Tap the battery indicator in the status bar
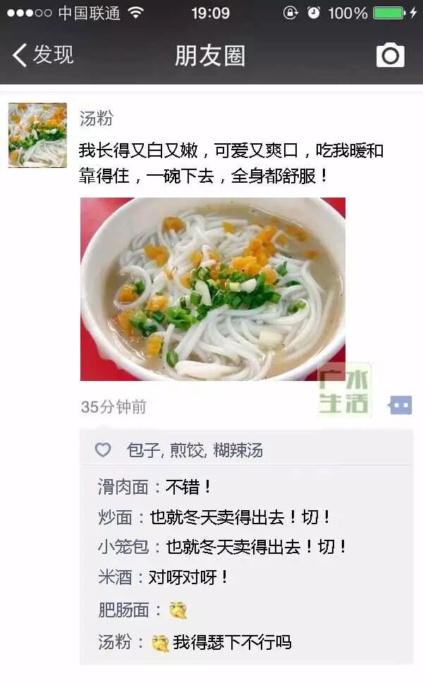 click(389, 13)
